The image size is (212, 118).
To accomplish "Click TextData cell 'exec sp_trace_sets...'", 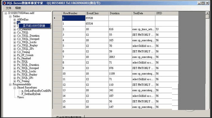I will coord(143,29).
